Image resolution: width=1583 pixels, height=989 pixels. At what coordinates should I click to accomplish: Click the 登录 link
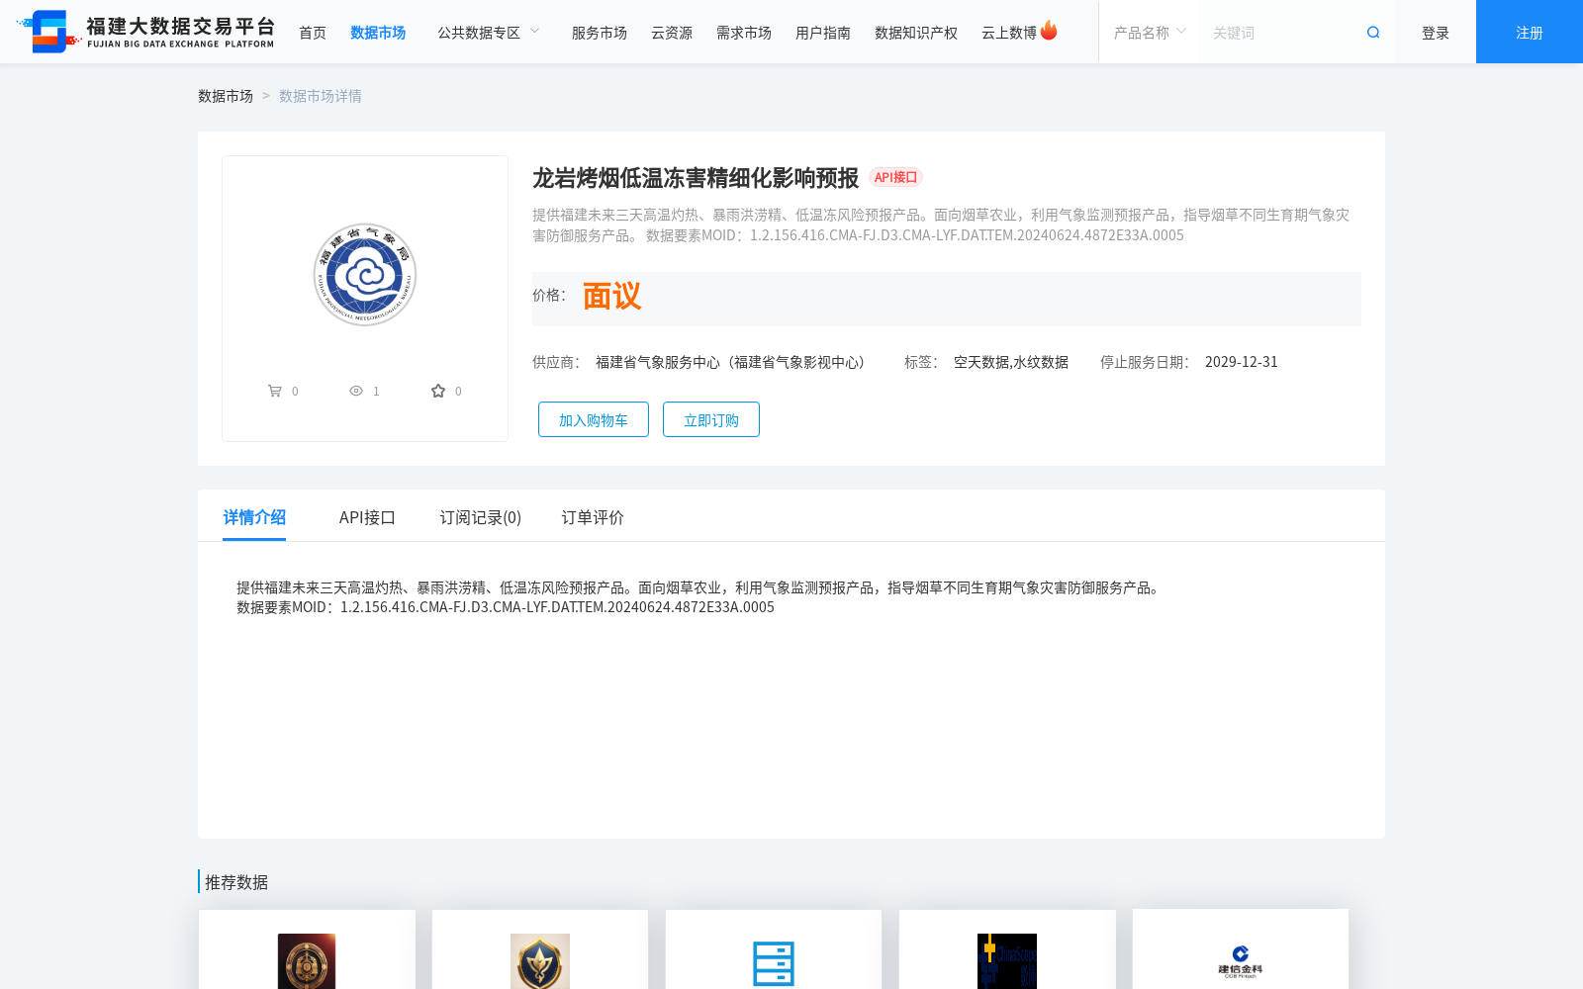click(x=1436, y=33)
